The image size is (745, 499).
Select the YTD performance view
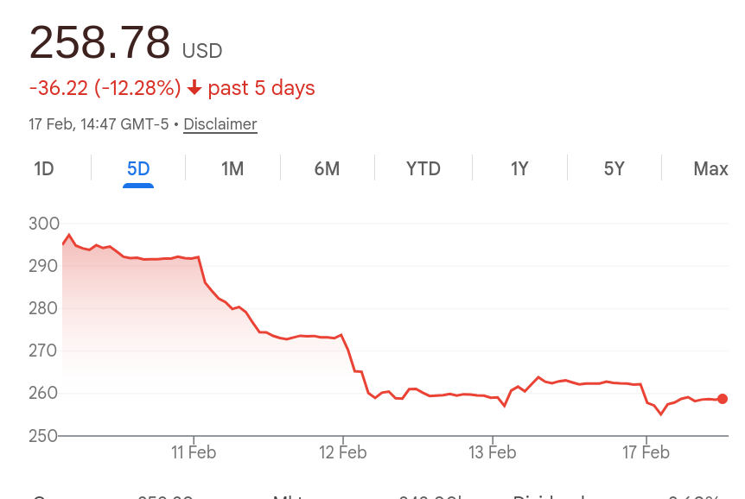pyautogui.click(x=423, y=168)
